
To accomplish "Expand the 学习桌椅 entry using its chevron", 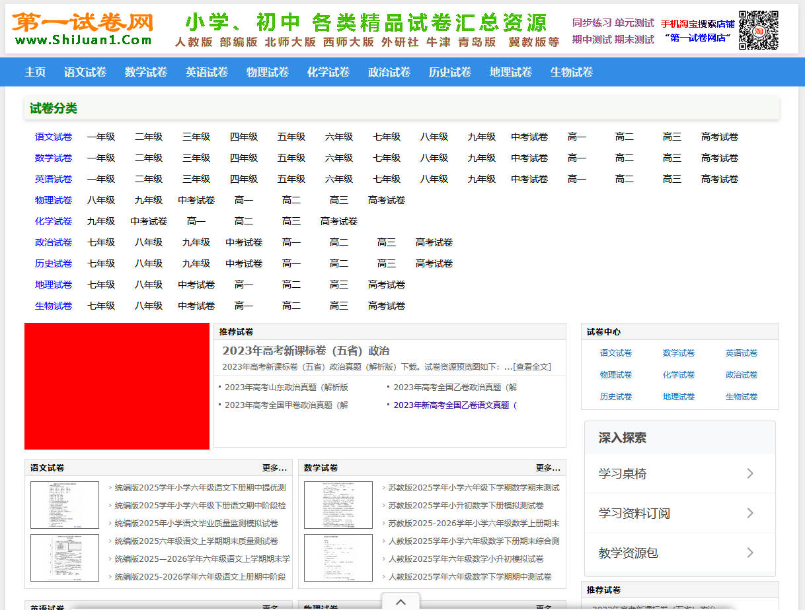I will [749, 473].
